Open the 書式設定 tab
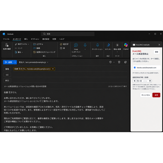Screen dimensions: 163x163 pyautogui.click(x=46, y=39)
